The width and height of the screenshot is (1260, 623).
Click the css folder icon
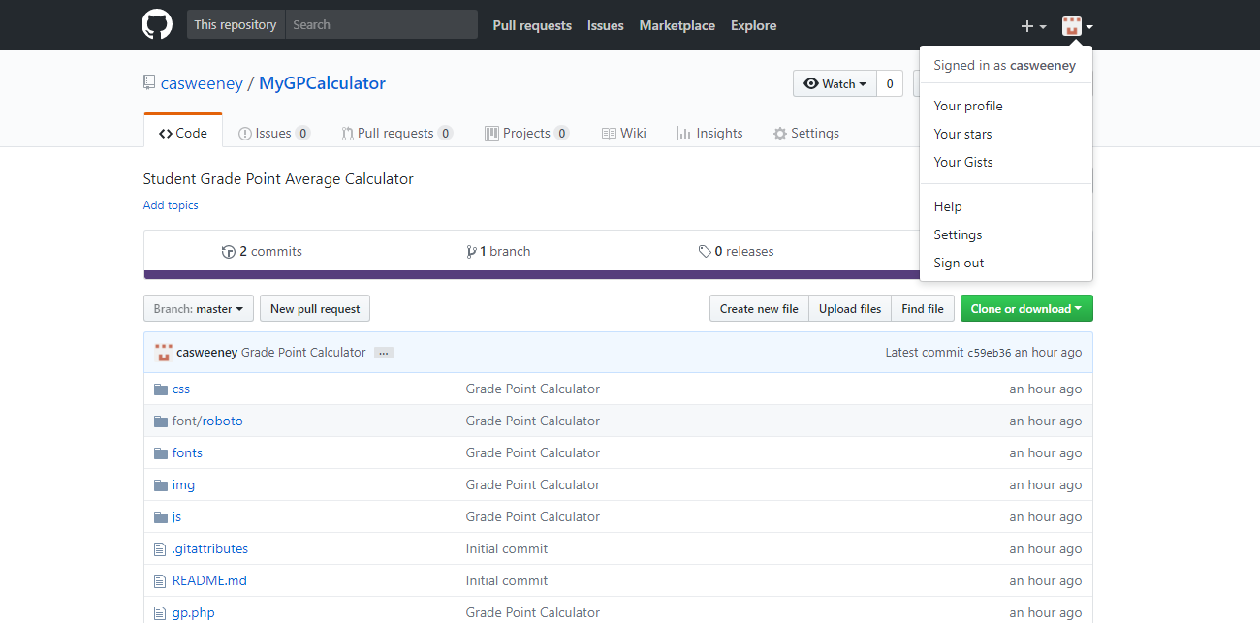[161, 389]
